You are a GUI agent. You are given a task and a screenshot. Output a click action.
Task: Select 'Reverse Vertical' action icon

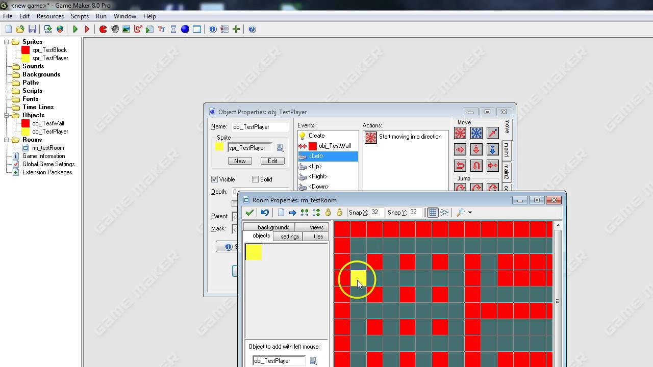click(x=476, y=166)
